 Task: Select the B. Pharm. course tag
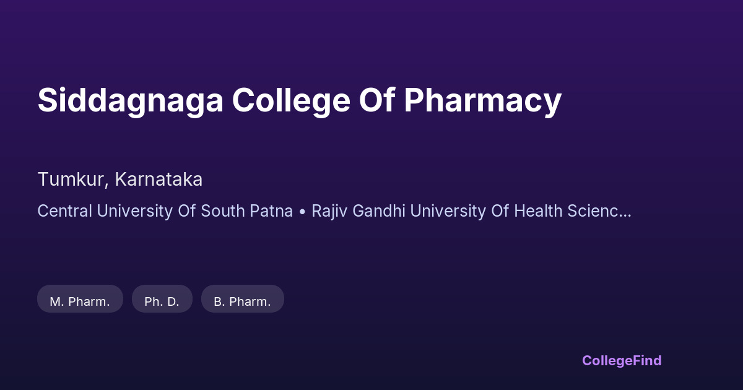click(x=242, y=301)
